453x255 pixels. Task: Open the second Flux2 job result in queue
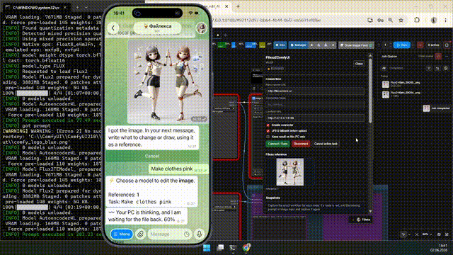pyautogui.click(x=386, y=94)
